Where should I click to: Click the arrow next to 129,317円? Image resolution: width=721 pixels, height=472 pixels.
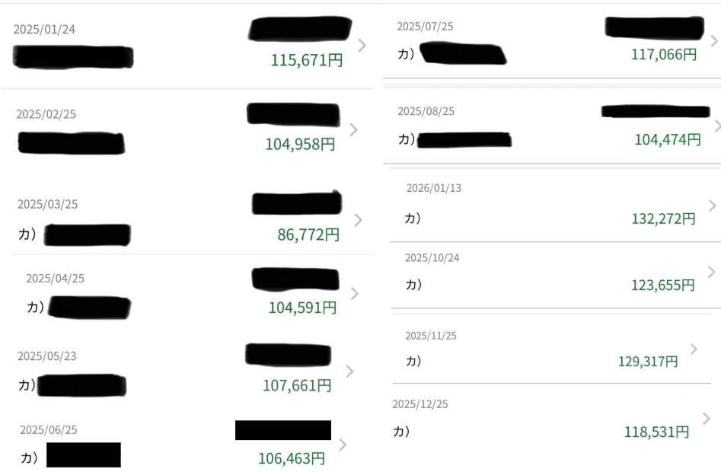click(694, 348)
